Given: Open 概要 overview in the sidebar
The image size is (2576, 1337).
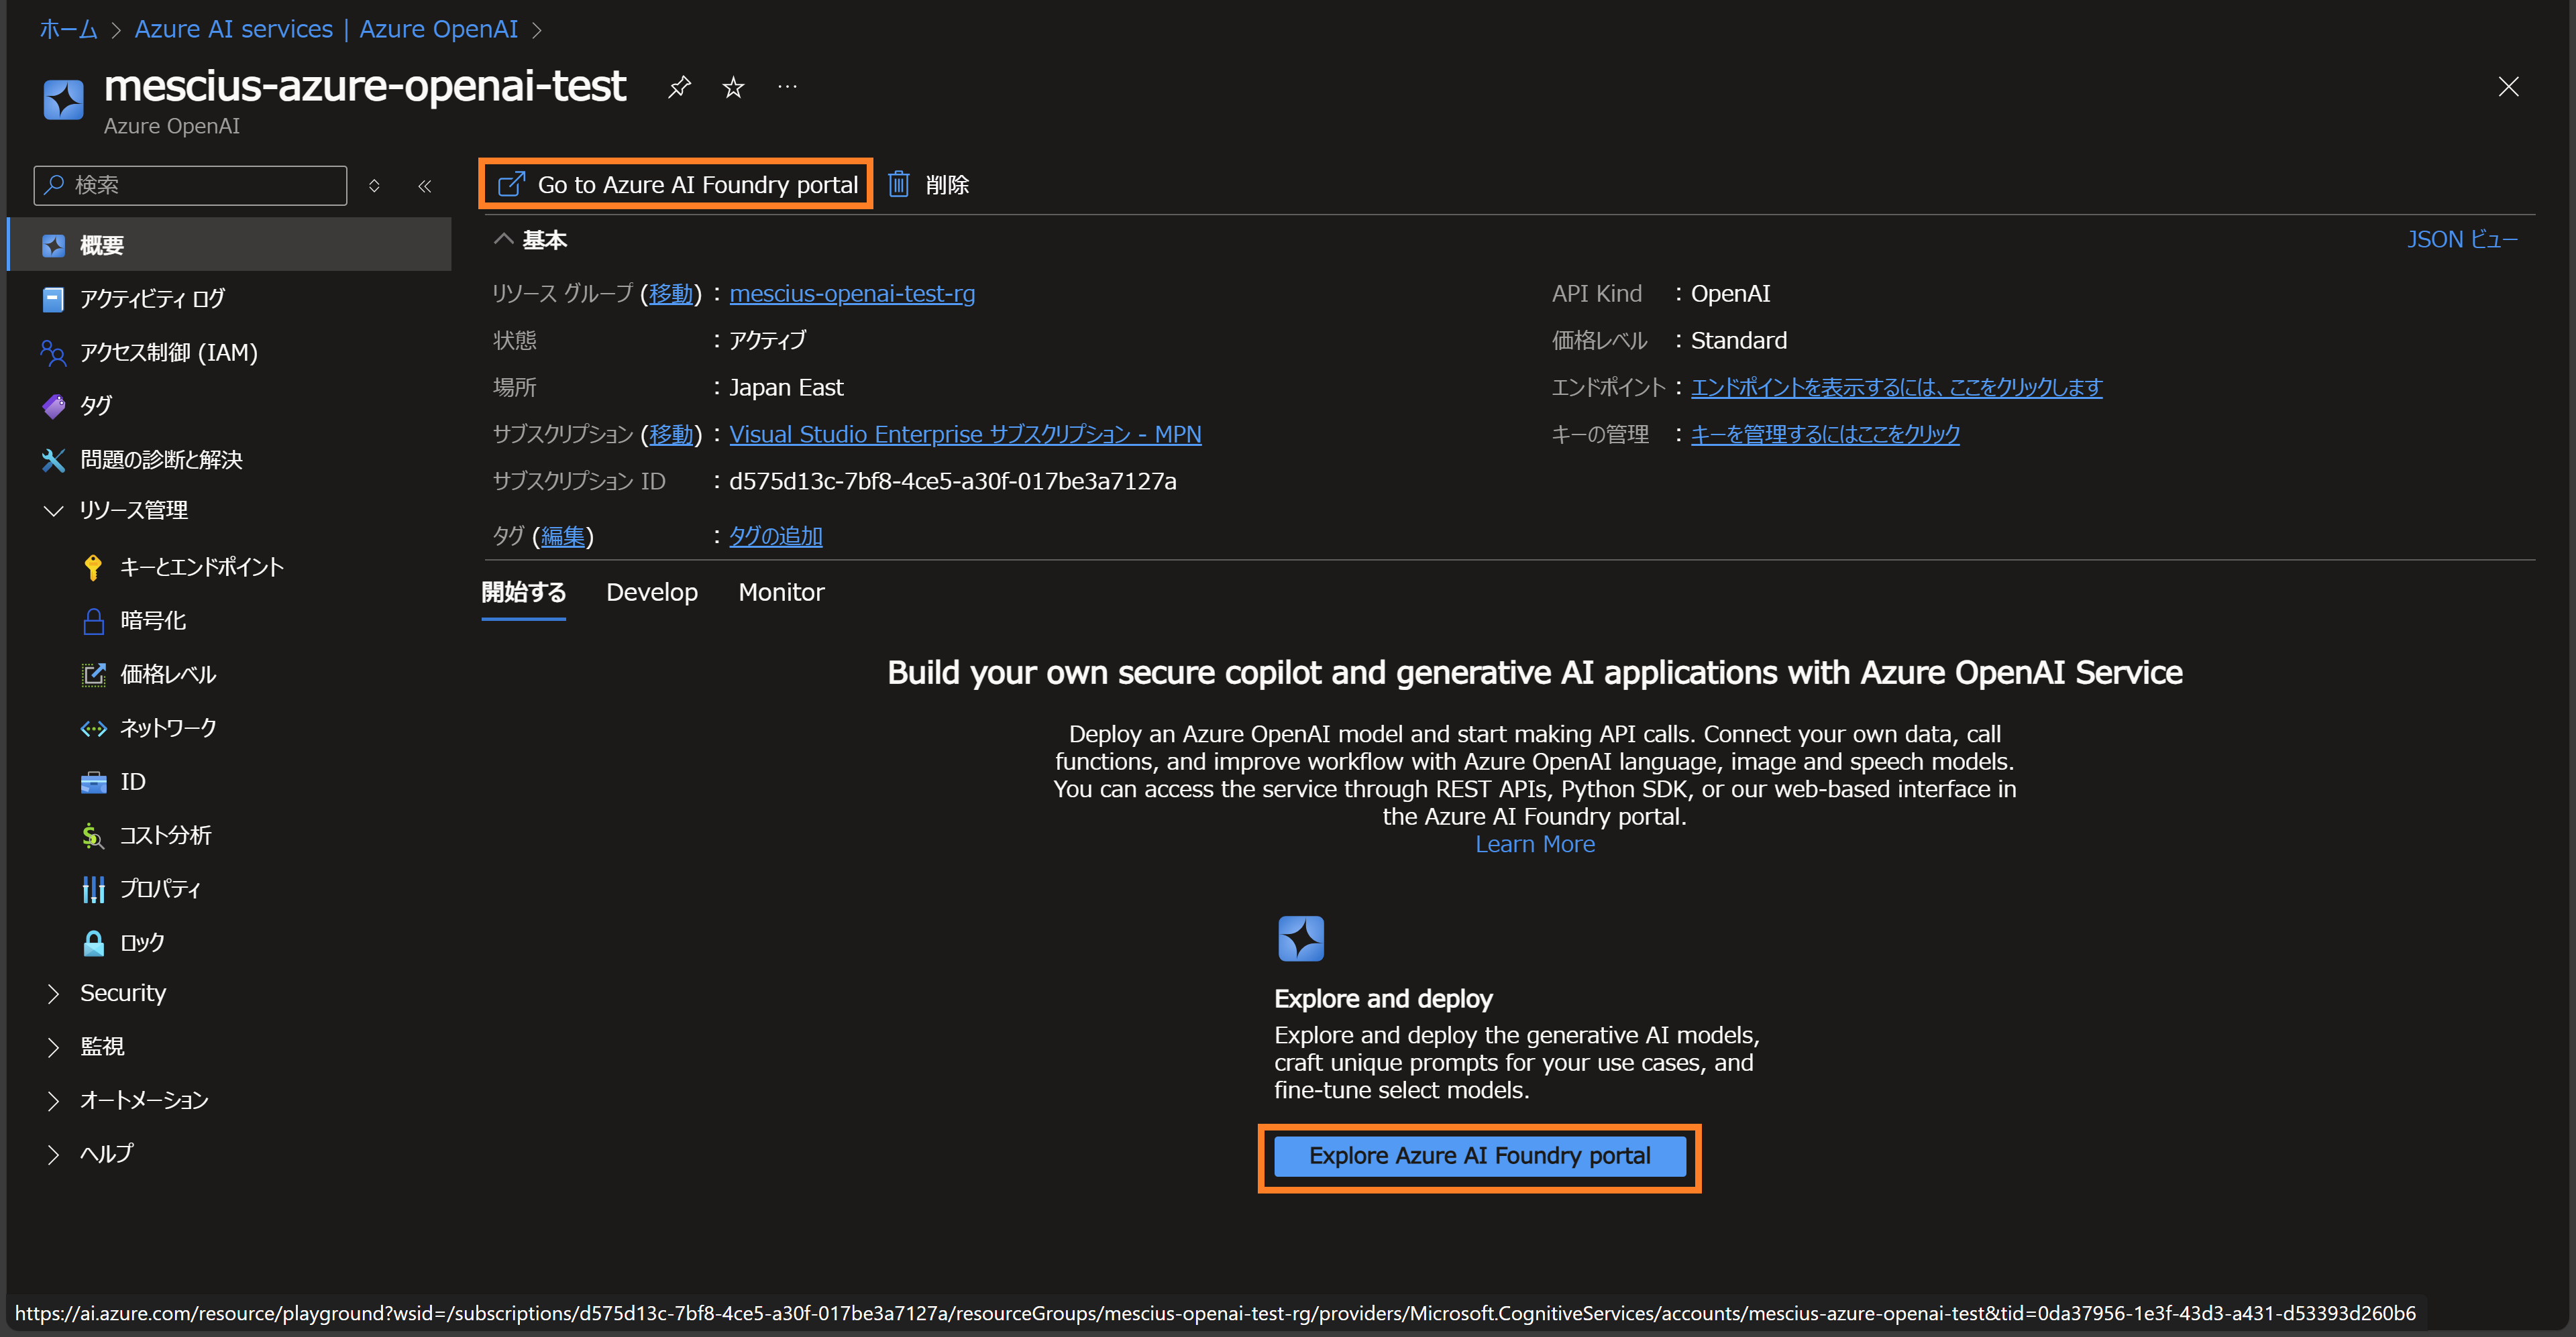Looking at the screenshot, I should click(229, 245).
